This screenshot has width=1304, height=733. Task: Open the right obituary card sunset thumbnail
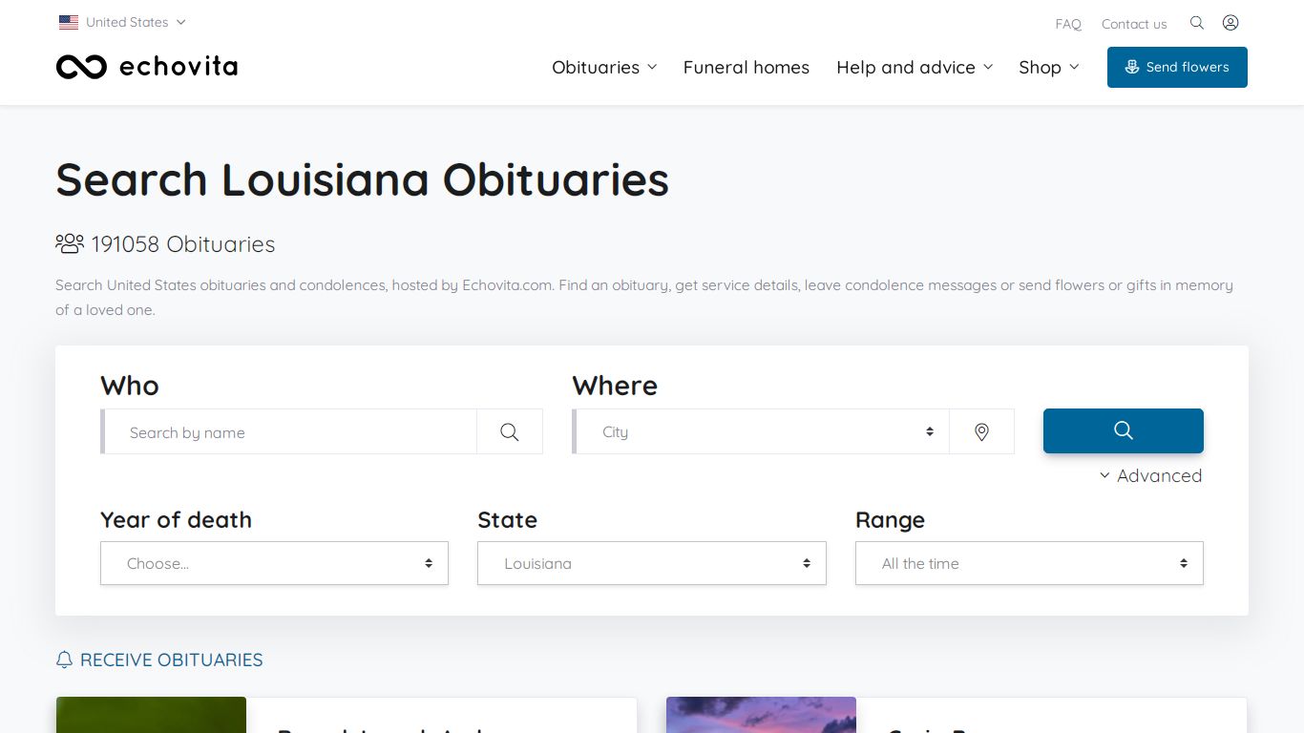pyautogui.click(x=761, y=715)
